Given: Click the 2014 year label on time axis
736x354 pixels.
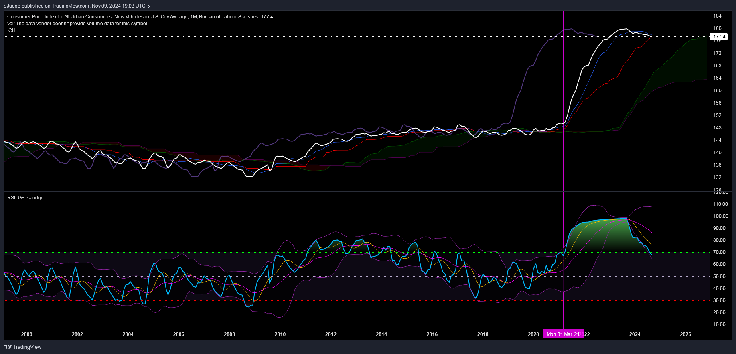Looking at the screenshot, I should pos(381,334).
